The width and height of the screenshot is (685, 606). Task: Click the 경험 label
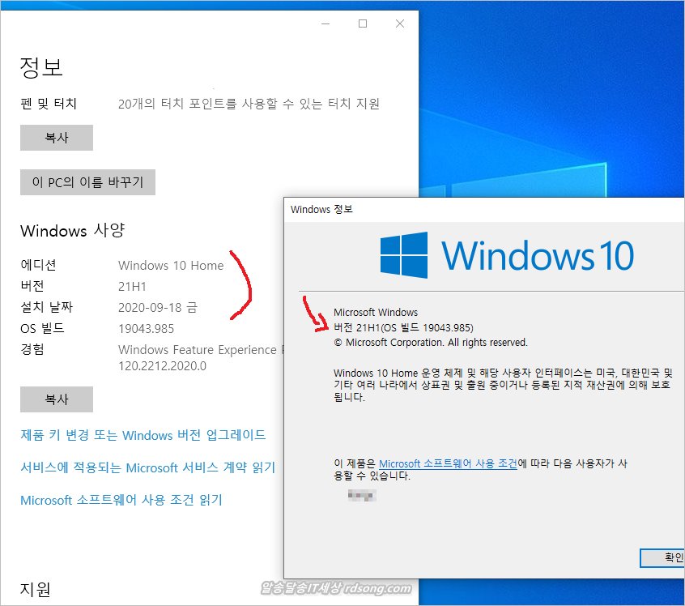(32, 349)
